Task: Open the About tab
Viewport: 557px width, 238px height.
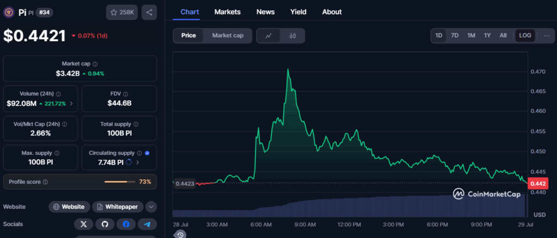Action: [x=332, y=12]
